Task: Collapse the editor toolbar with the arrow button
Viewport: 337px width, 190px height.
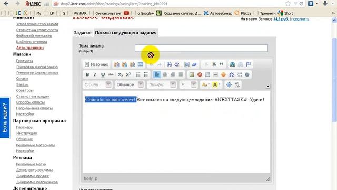Action: 268,86
